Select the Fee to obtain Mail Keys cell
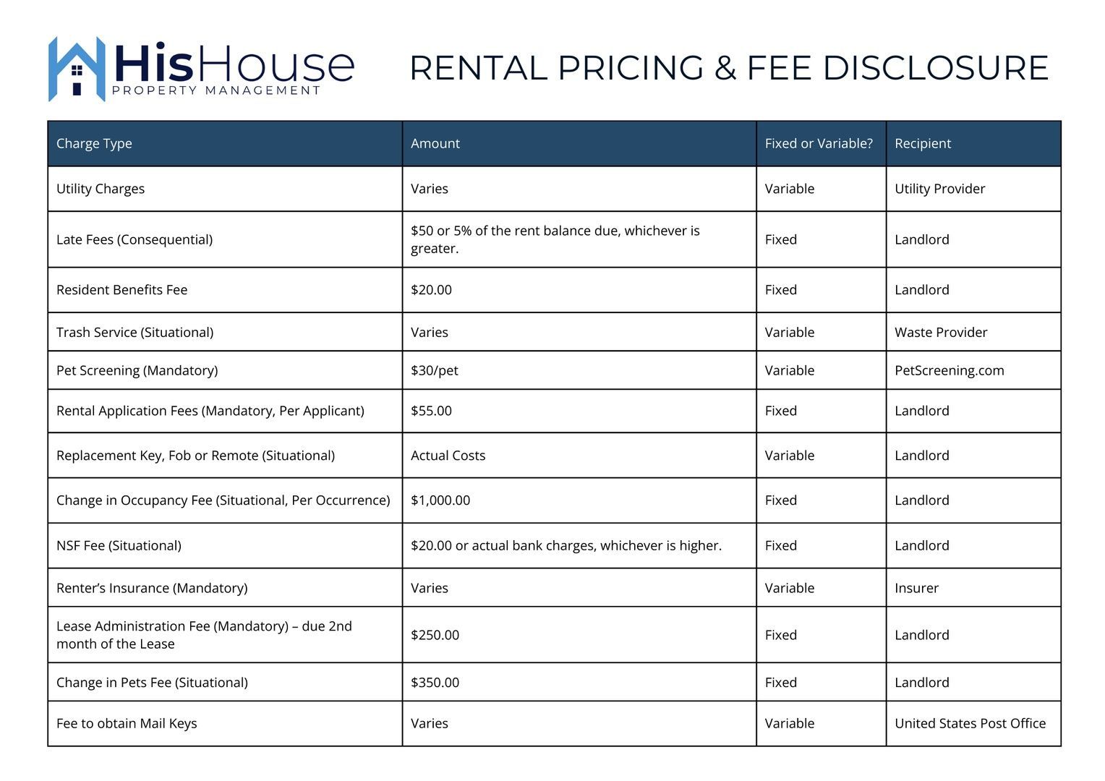This screenshot has height=781, width=1105. tap(127, 723)
